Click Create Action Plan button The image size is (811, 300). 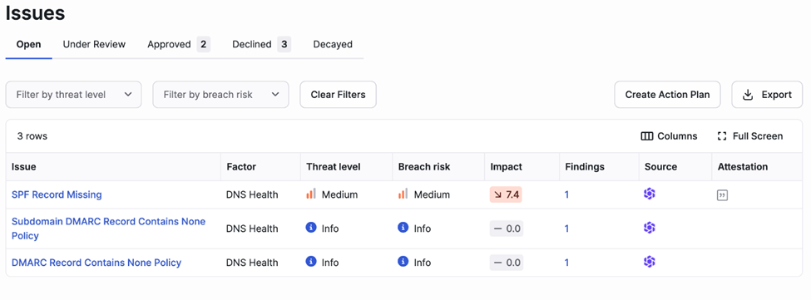click(x=667, y=95)
